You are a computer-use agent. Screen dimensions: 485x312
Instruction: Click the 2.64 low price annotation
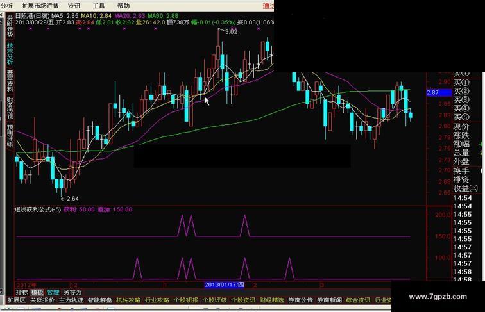[x=72, y=199]
